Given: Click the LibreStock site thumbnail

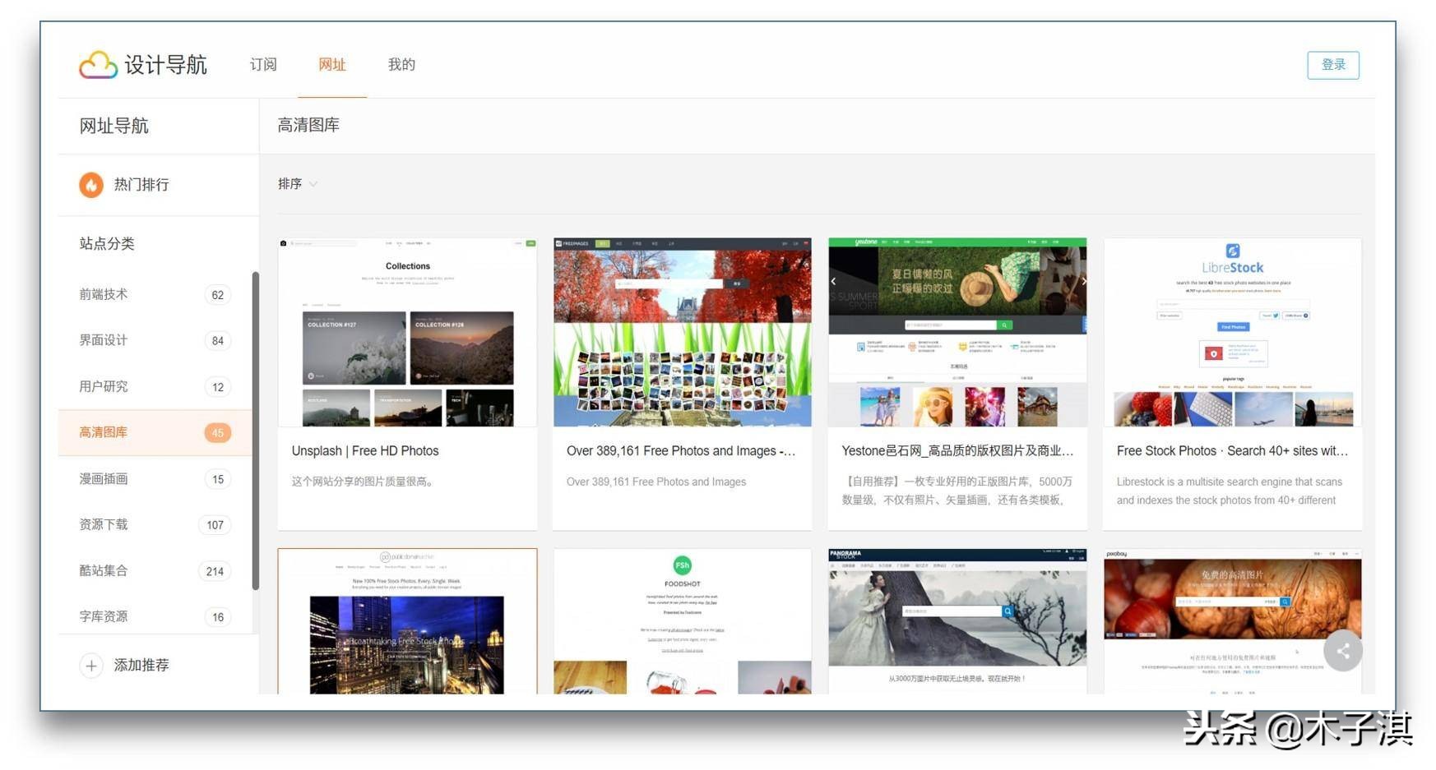Looking at the screenshot, I should point(1232,331).
